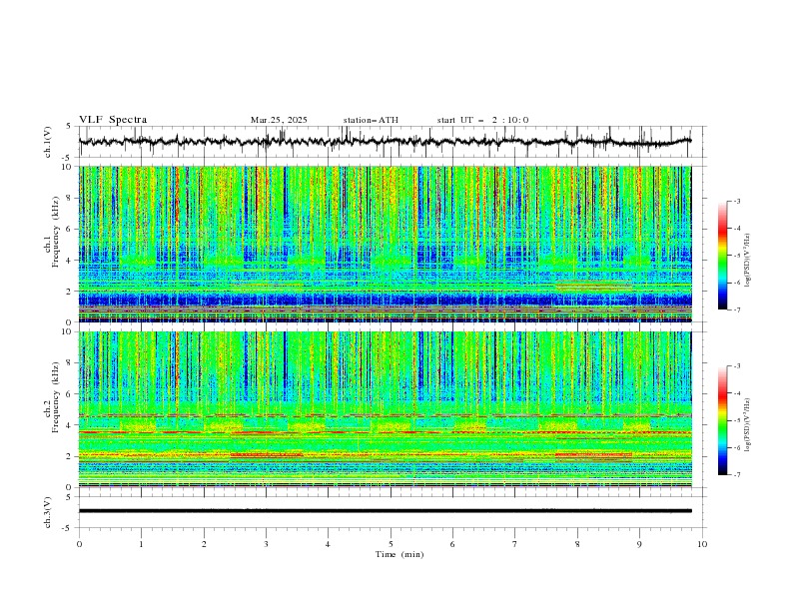
Task: Click the "7" tick on the Time axis
Action: point(515,544)
